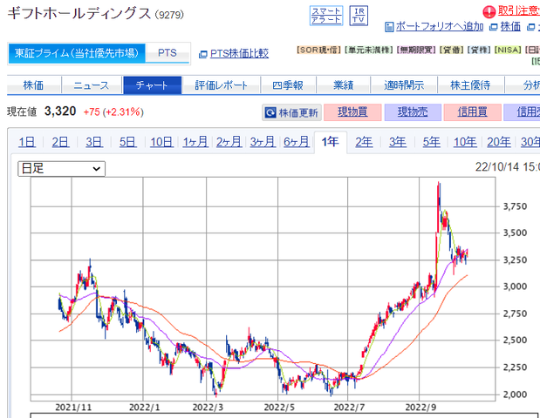Select the 2年 chart range
The image size is (540, 418).
364,142
